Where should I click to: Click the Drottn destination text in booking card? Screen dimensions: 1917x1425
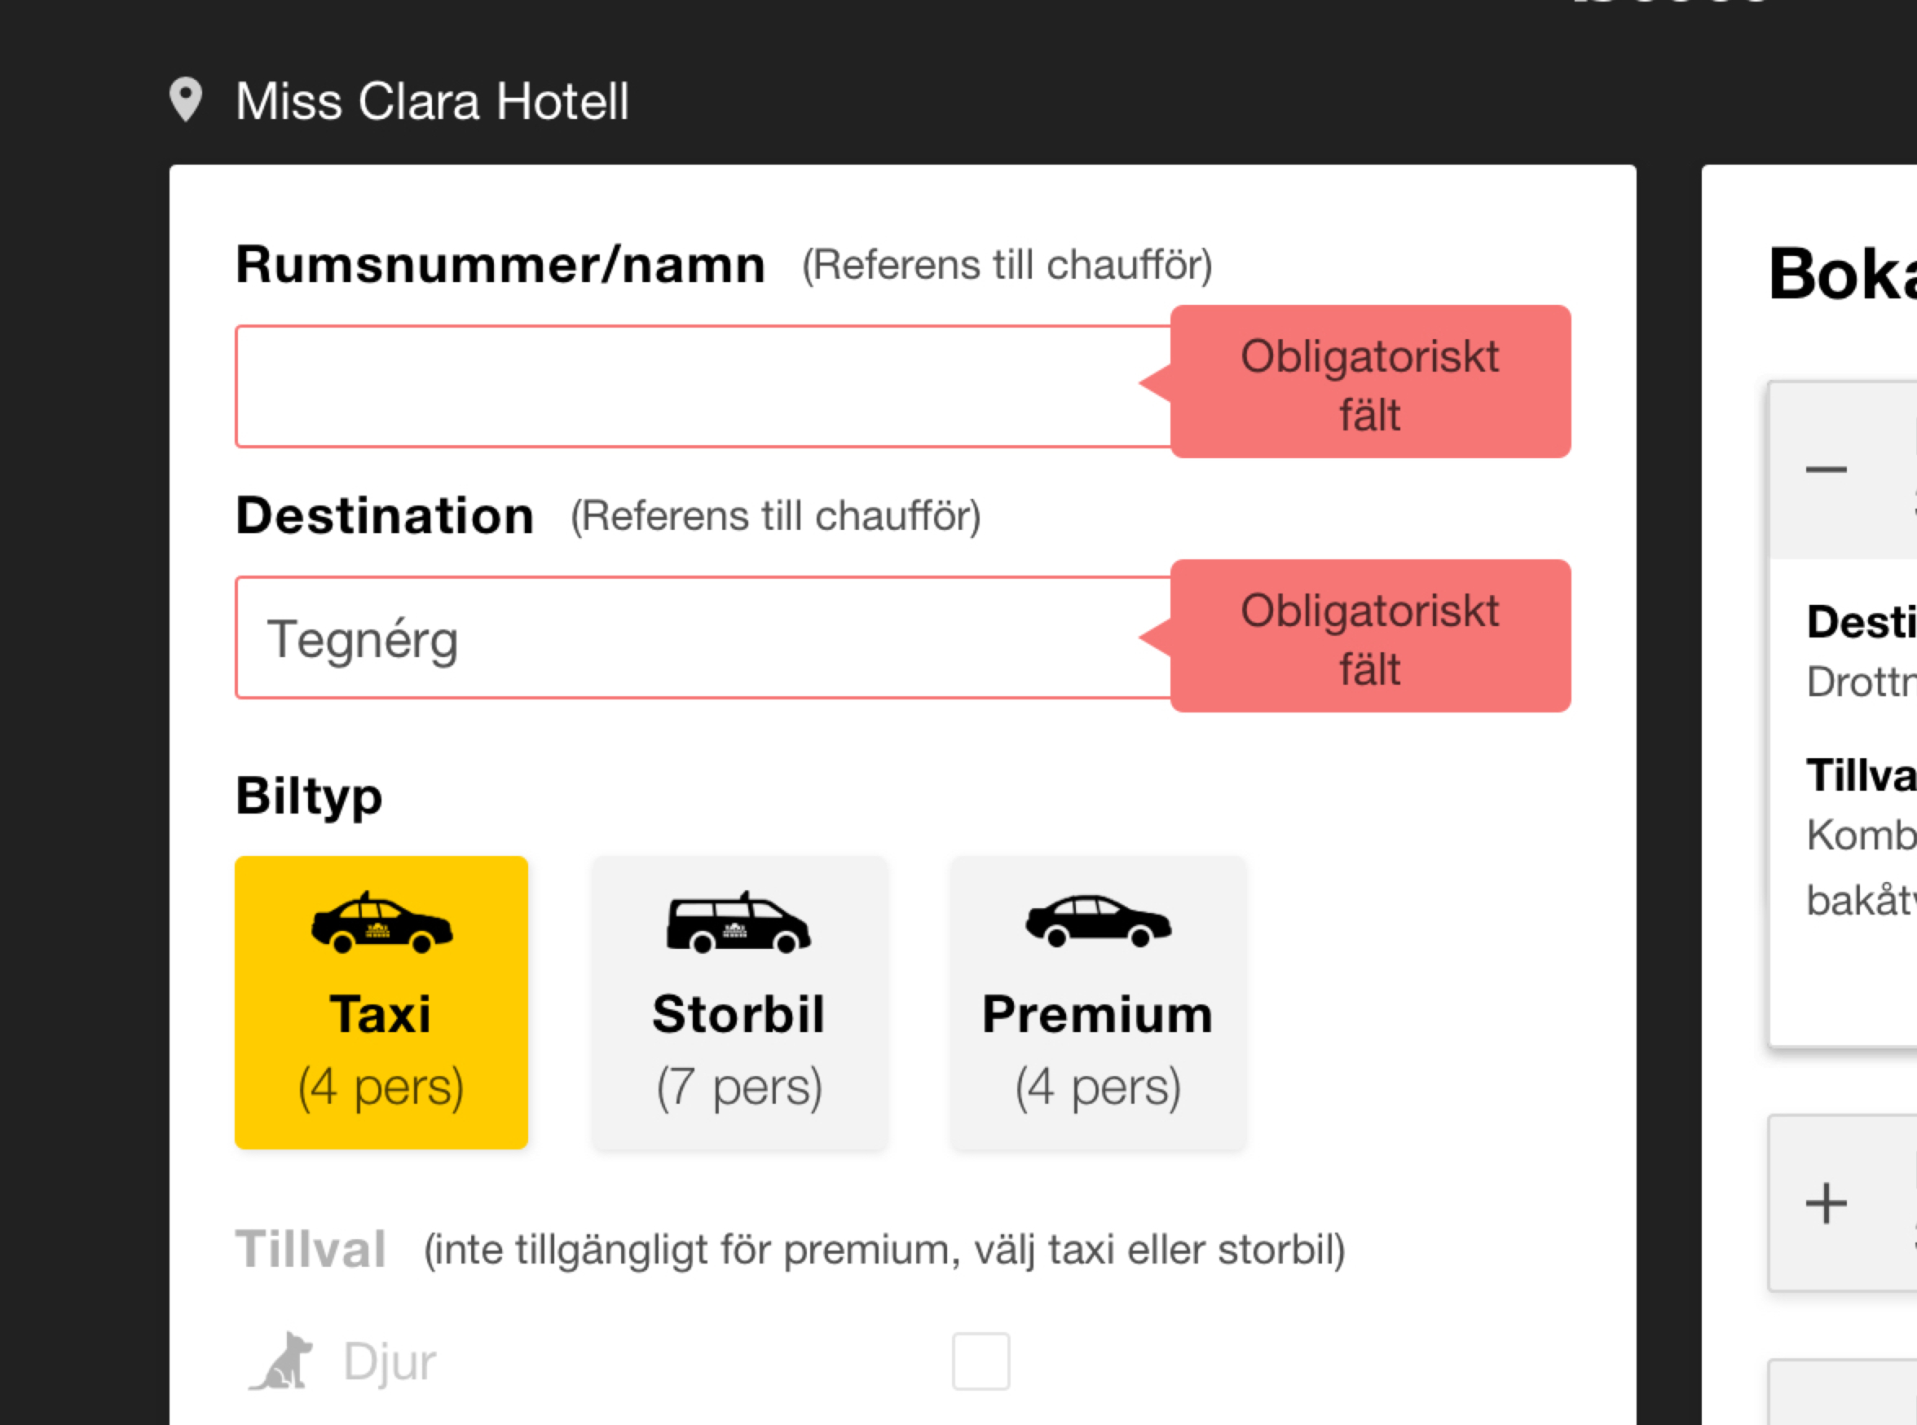tap(1861, 682)
